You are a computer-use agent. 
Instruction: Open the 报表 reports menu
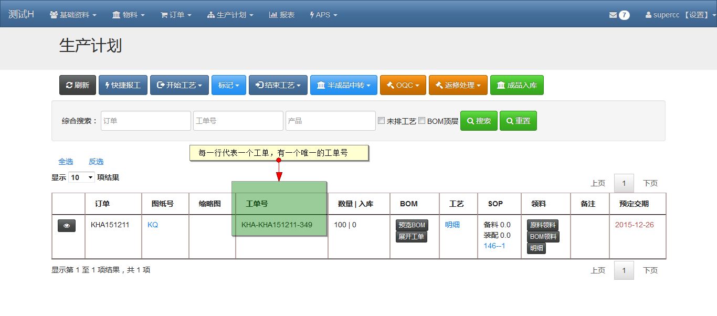point(281,15)
